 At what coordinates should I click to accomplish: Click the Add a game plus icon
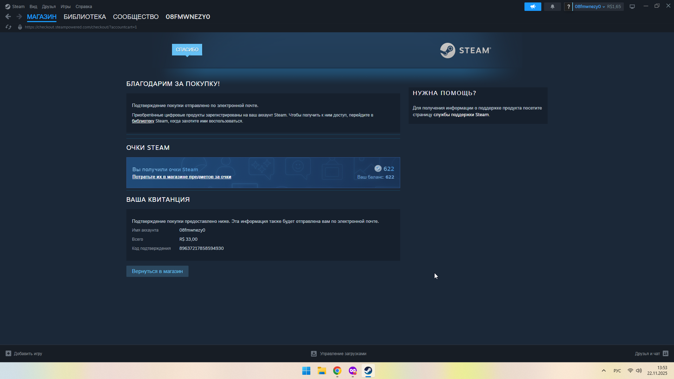(x=8, y=353)
